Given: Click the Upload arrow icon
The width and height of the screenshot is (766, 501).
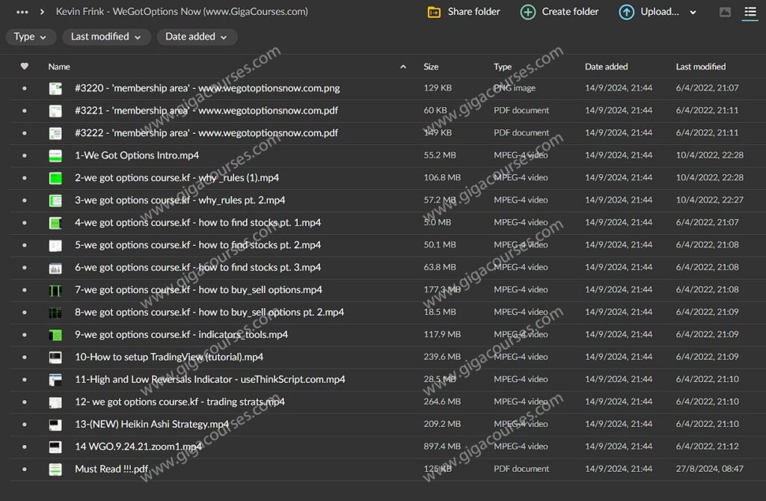Looking at the screenshot, I should click(626, 12).
